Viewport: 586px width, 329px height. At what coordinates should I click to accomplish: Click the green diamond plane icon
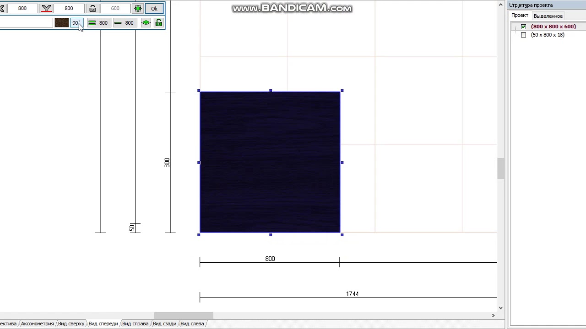[146, 23]
